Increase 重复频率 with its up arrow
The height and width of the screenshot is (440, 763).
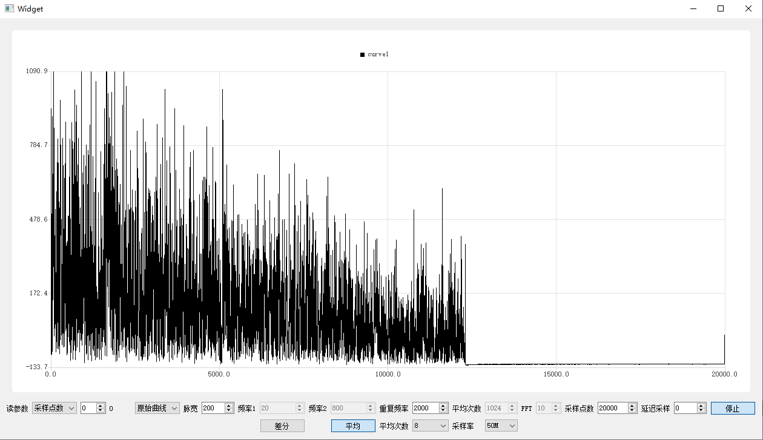444,406
